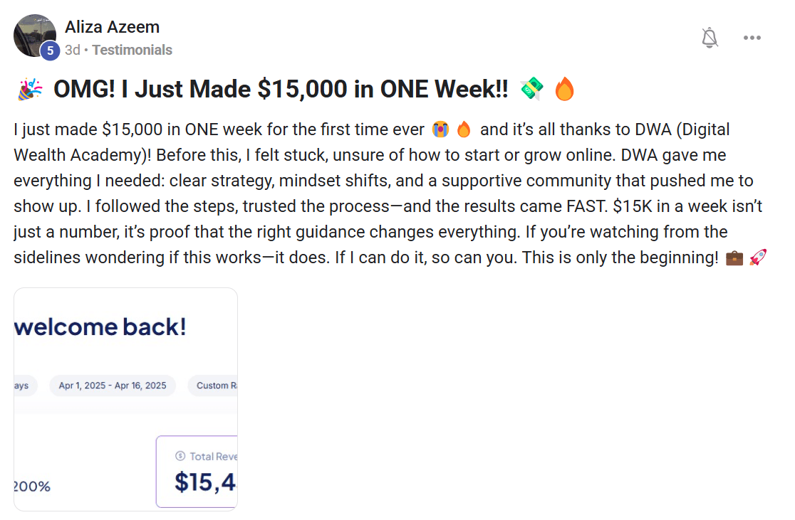Open the Aliza Azeem author name link

112,27
